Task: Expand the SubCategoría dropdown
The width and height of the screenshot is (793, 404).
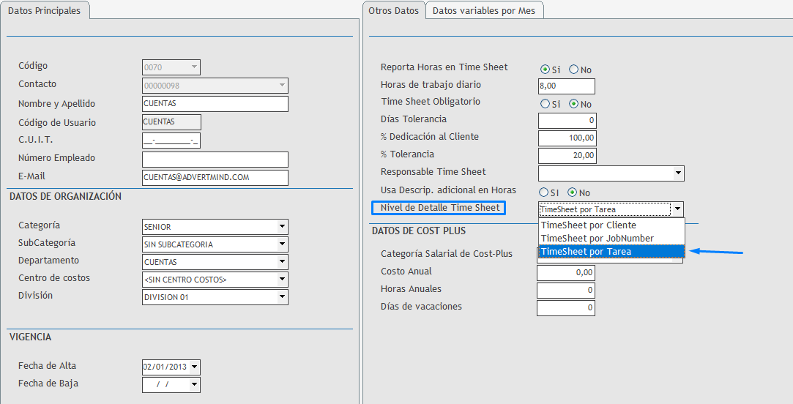Action: (283, 244)
